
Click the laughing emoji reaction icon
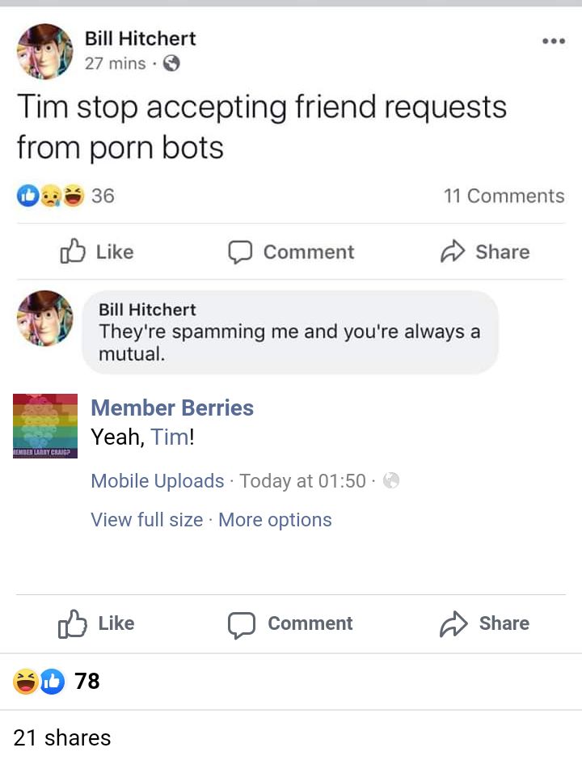63,196
